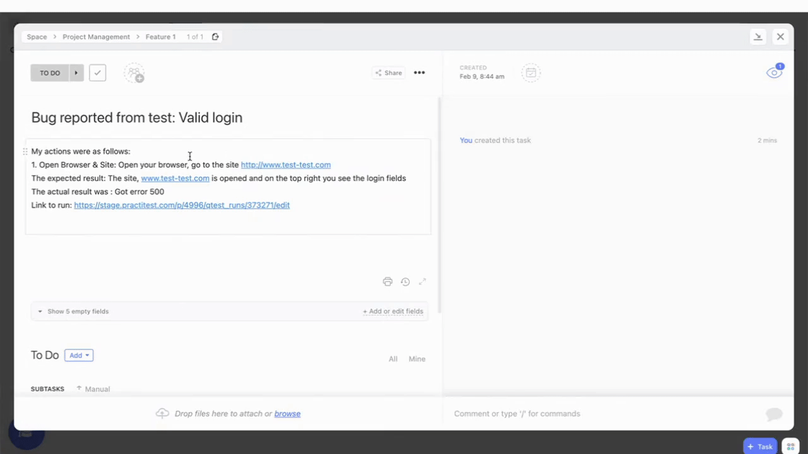
Task: Open the To Do Add dropdown
Action: click(x=79, y=356)
